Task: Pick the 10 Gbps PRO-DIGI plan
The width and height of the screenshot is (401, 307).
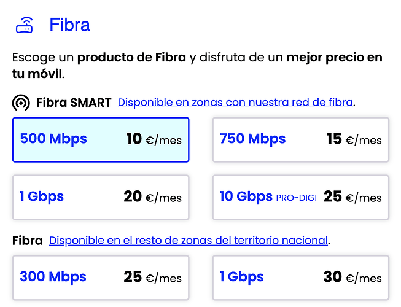Action: (300, 197)
